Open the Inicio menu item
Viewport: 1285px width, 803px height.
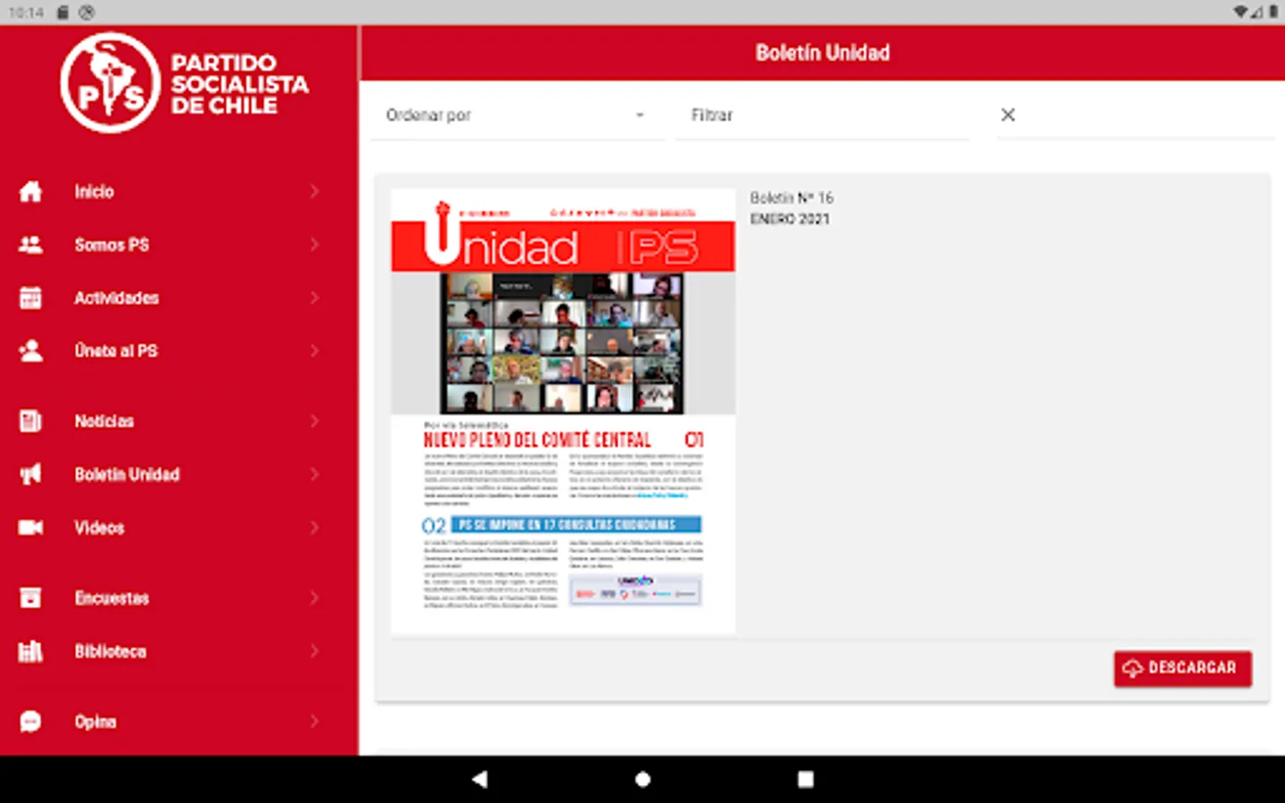tap(178, 191)
